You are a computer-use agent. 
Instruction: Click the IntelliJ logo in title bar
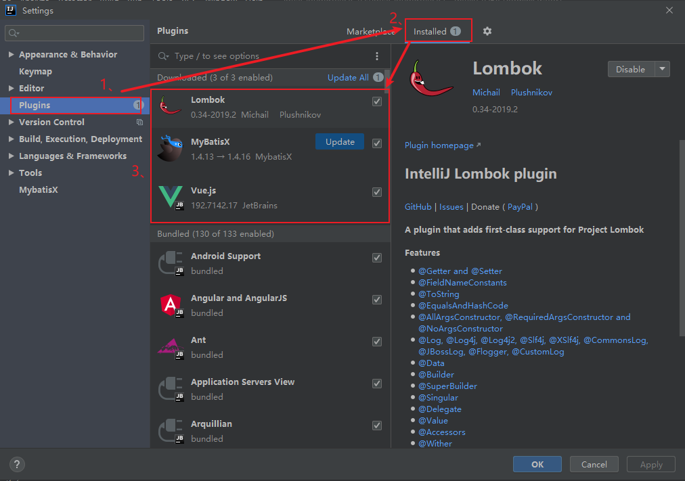pos(10,10)
